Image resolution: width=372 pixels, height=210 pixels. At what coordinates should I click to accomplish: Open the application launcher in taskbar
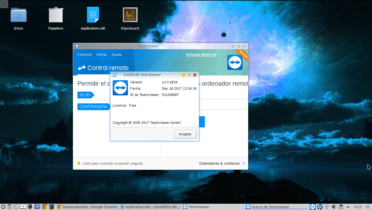[3, 207]
